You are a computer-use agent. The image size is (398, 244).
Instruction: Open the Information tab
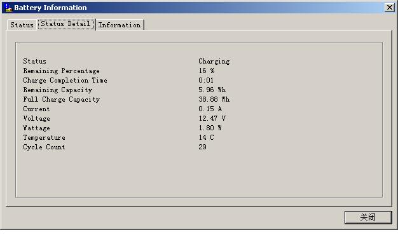[120, 25]
